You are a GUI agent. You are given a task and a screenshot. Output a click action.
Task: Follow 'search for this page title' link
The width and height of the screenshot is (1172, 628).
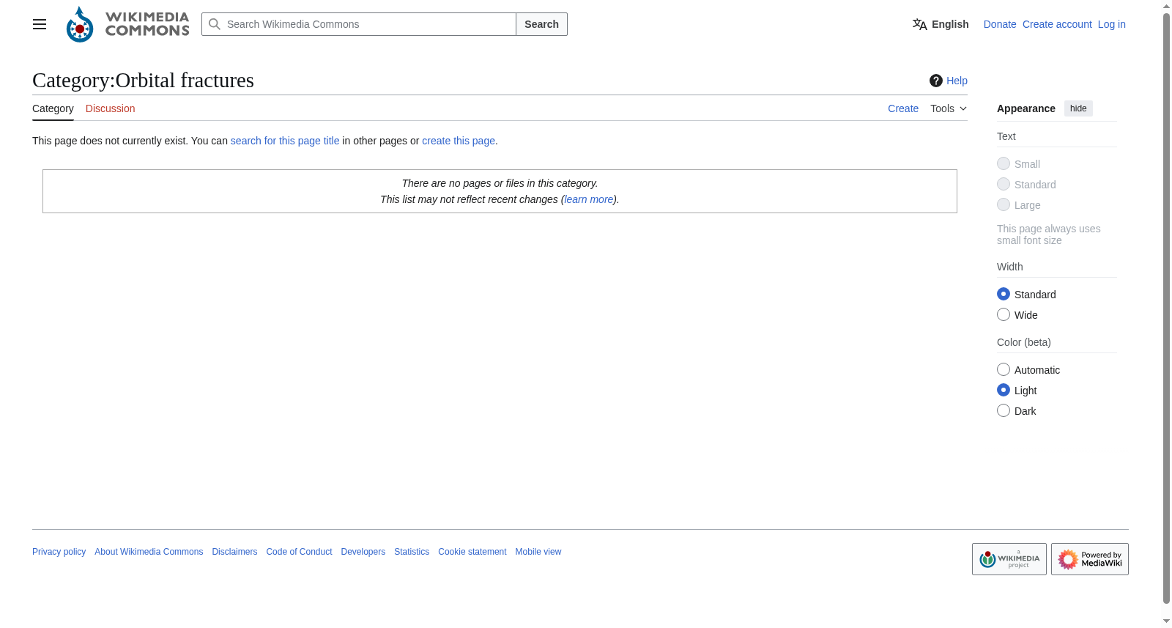pyautogui.click(x=285, y=141)
